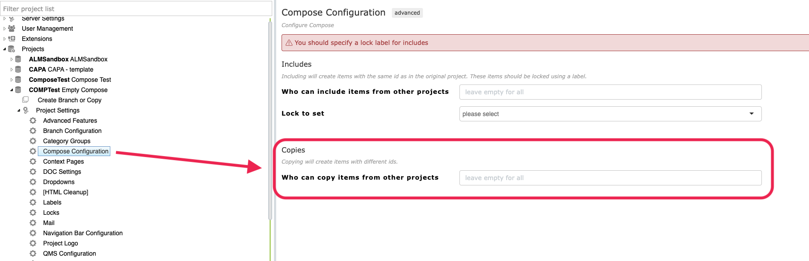Viewport: 809px width, 261px height.
Task: Click the Who can include items field
Action: point(610,92)
